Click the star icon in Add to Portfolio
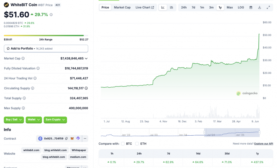 pos(8,49)
